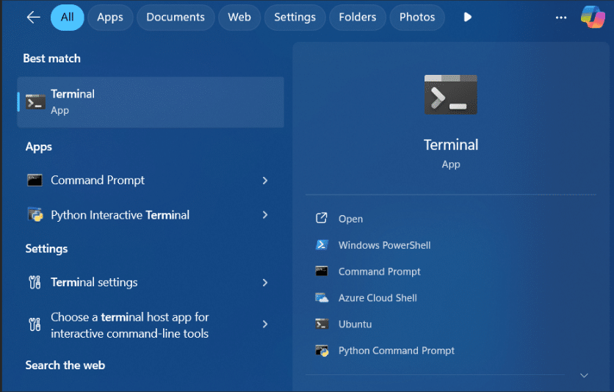The image size is (614, 392).
Task: Switch to the Apps filter tab
Action: [x=110, y=17]
